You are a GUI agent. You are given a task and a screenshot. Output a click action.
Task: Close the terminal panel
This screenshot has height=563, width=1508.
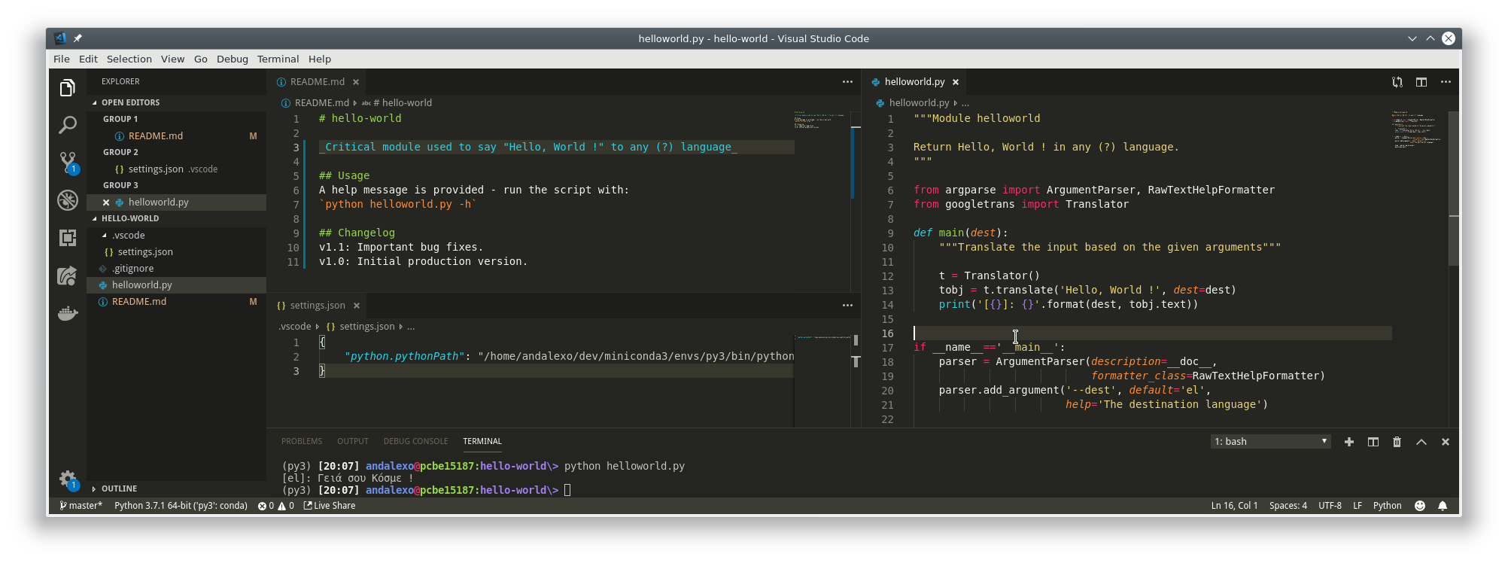point(1446,442)
